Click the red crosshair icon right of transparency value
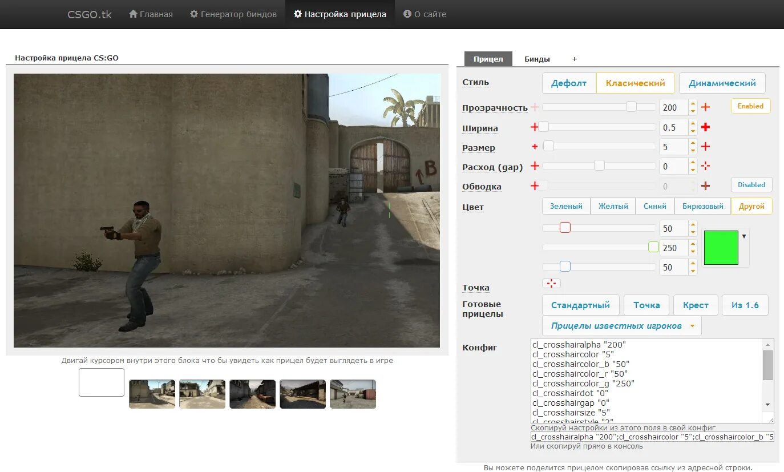This screenshot has width=784, height=472. click(x=705, y=107)
